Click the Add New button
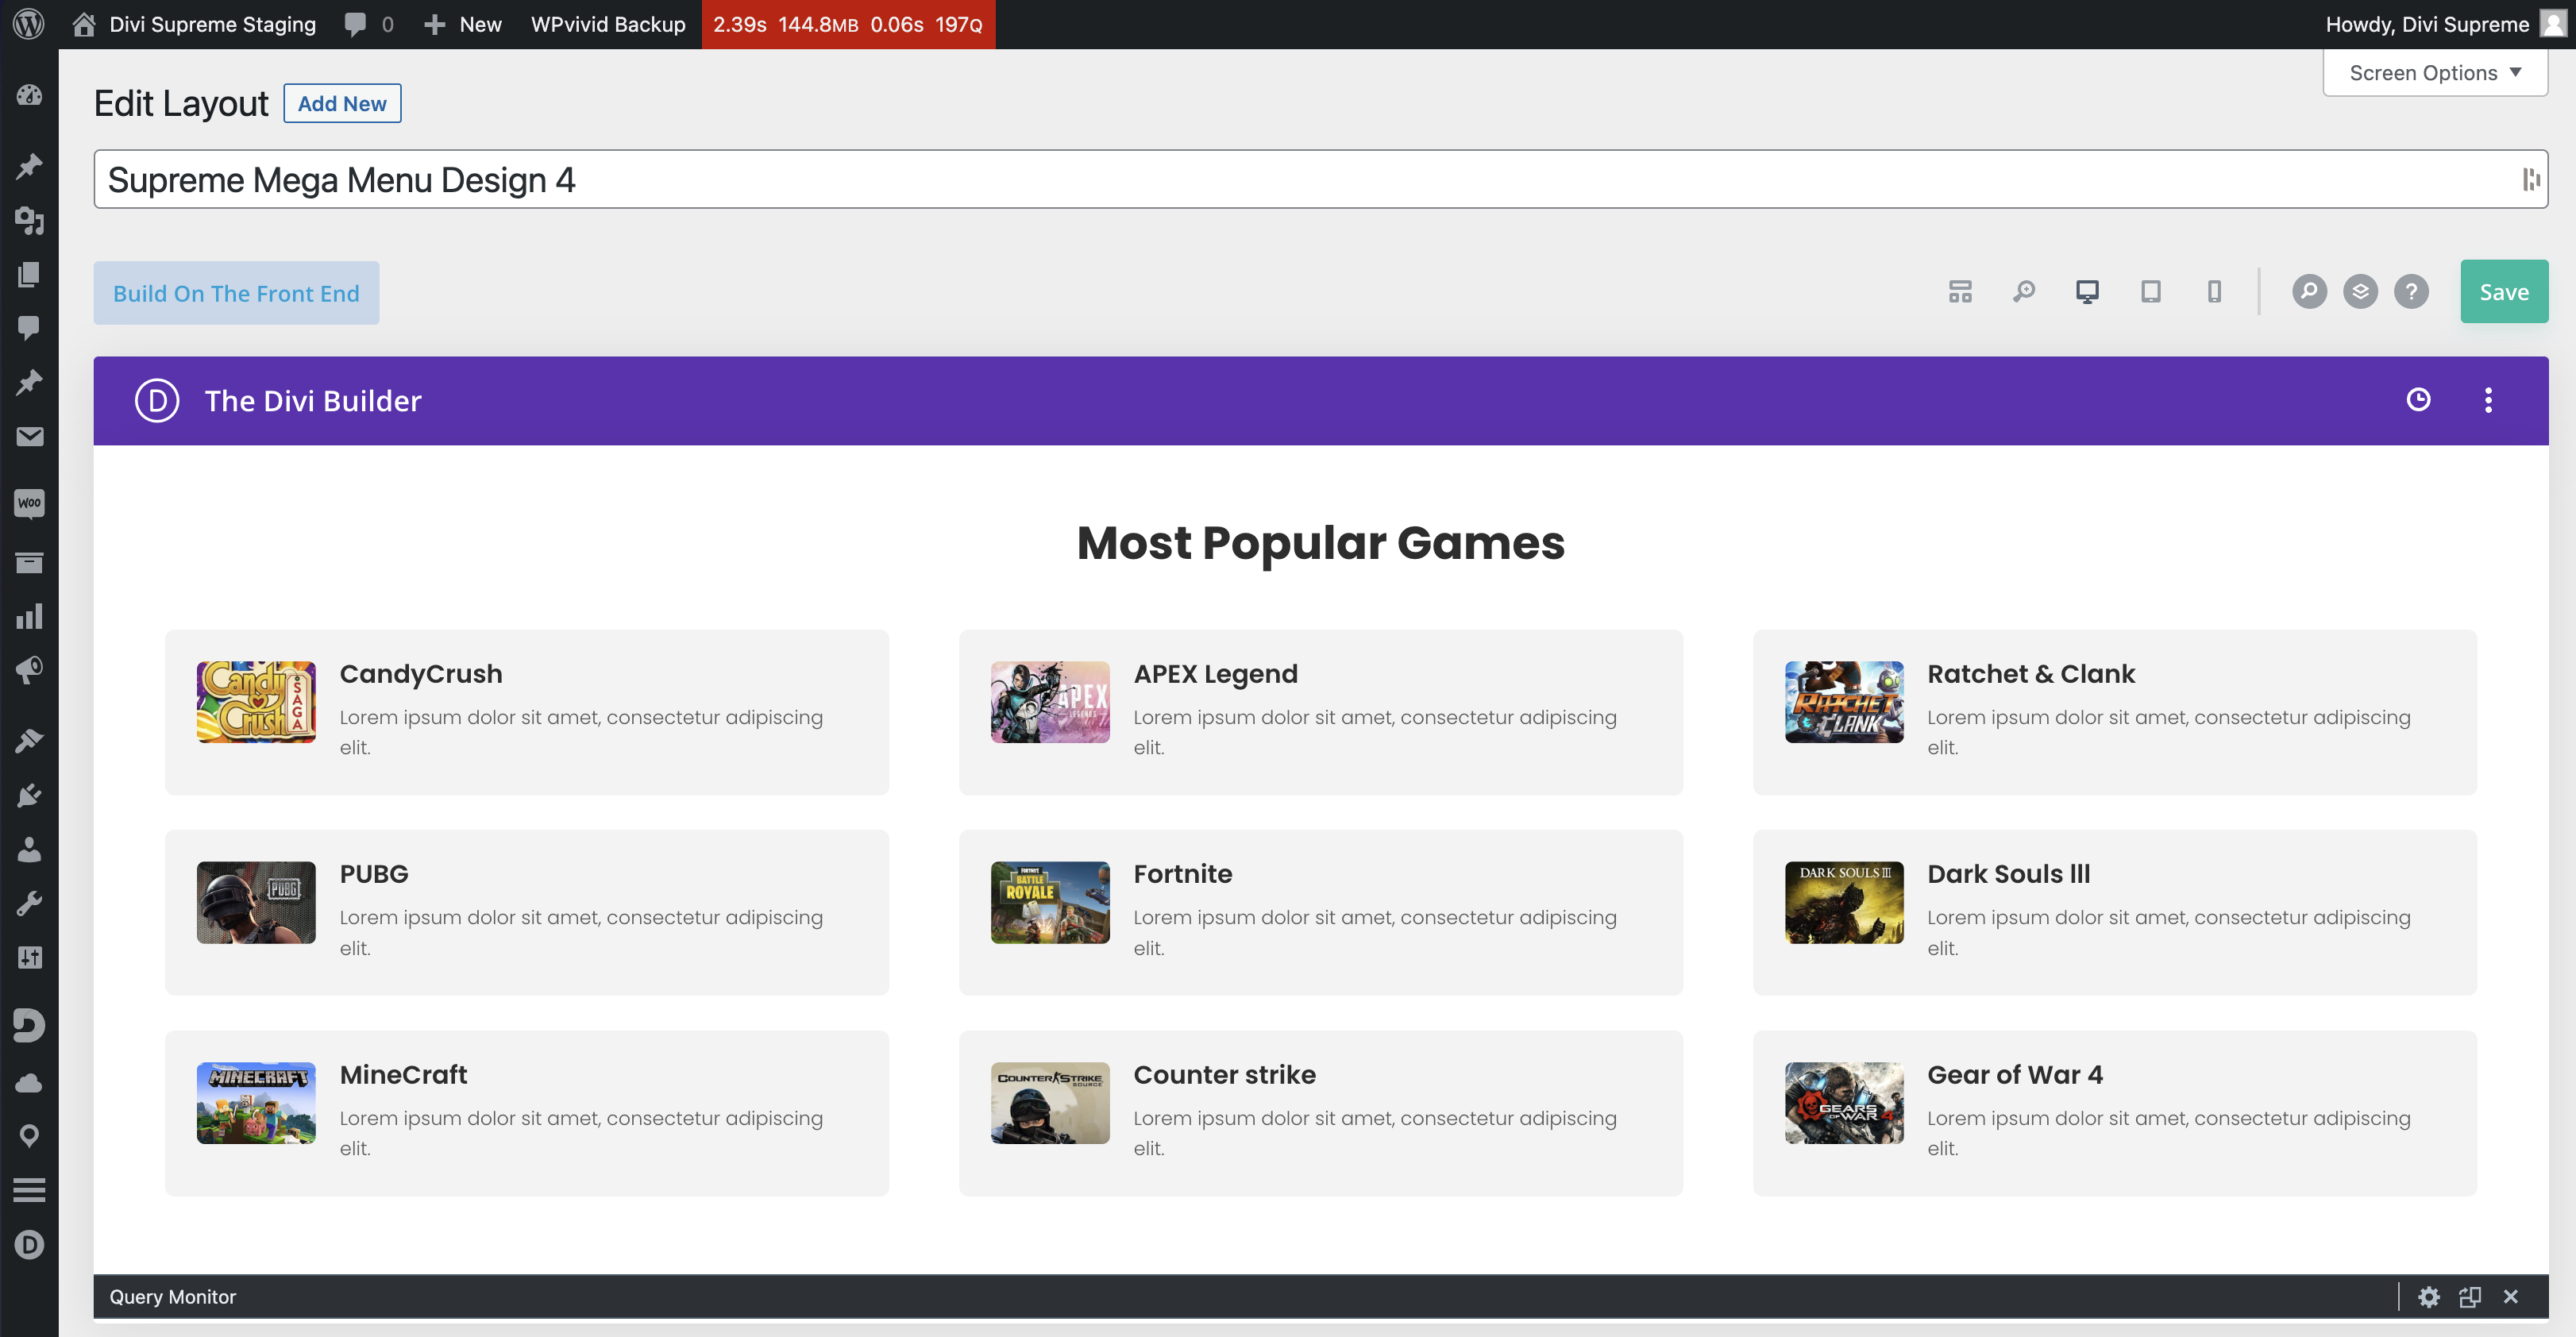Image resolution: width=2576 pixels, height=1337 pixels. 342,104
